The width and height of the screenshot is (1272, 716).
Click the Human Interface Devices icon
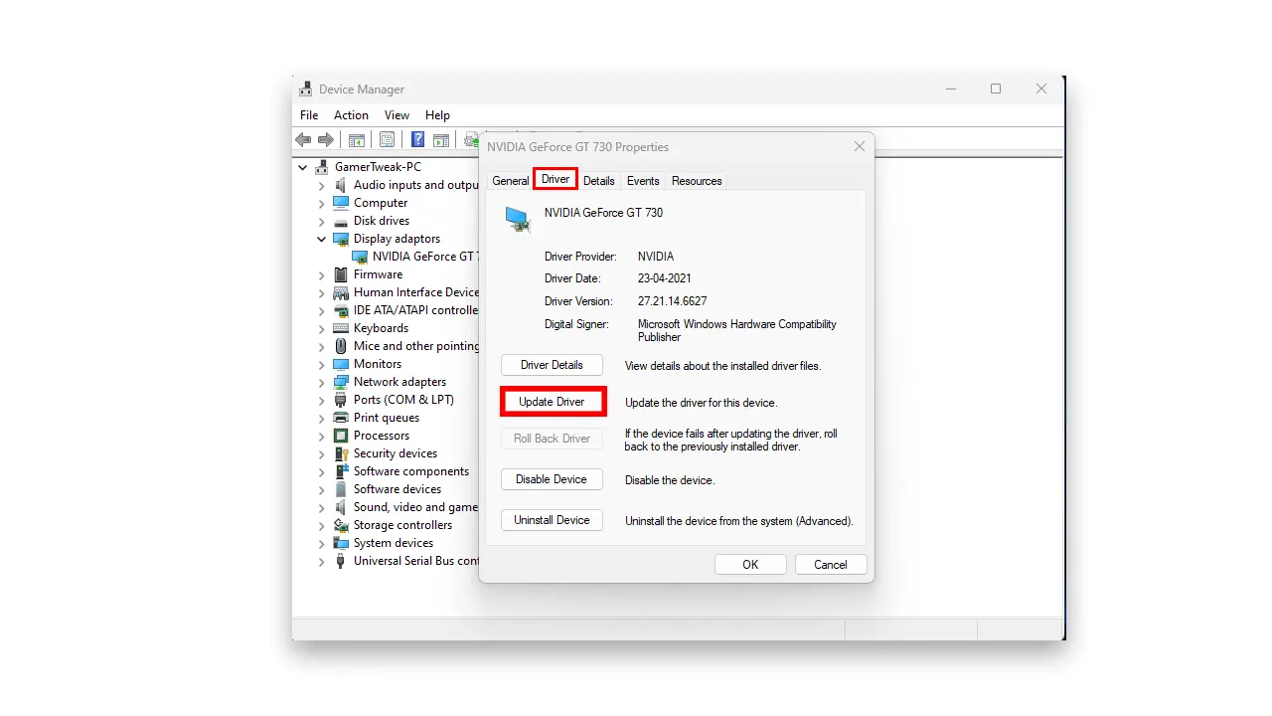[x=341, y=292]
